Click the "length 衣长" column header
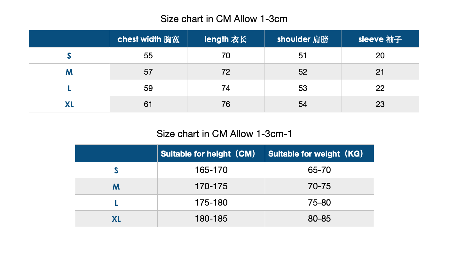 (x=225, y=39)
